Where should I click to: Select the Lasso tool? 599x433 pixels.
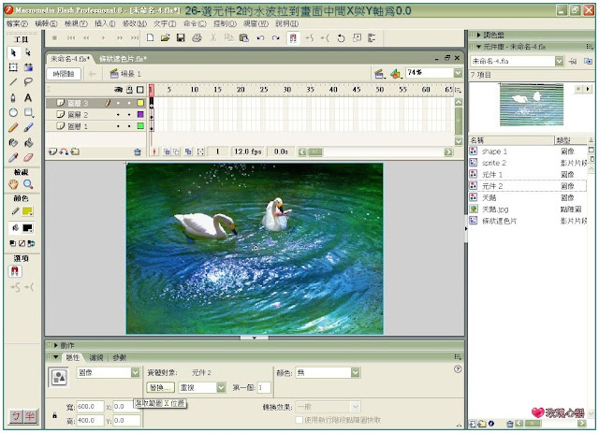point(28,82)
